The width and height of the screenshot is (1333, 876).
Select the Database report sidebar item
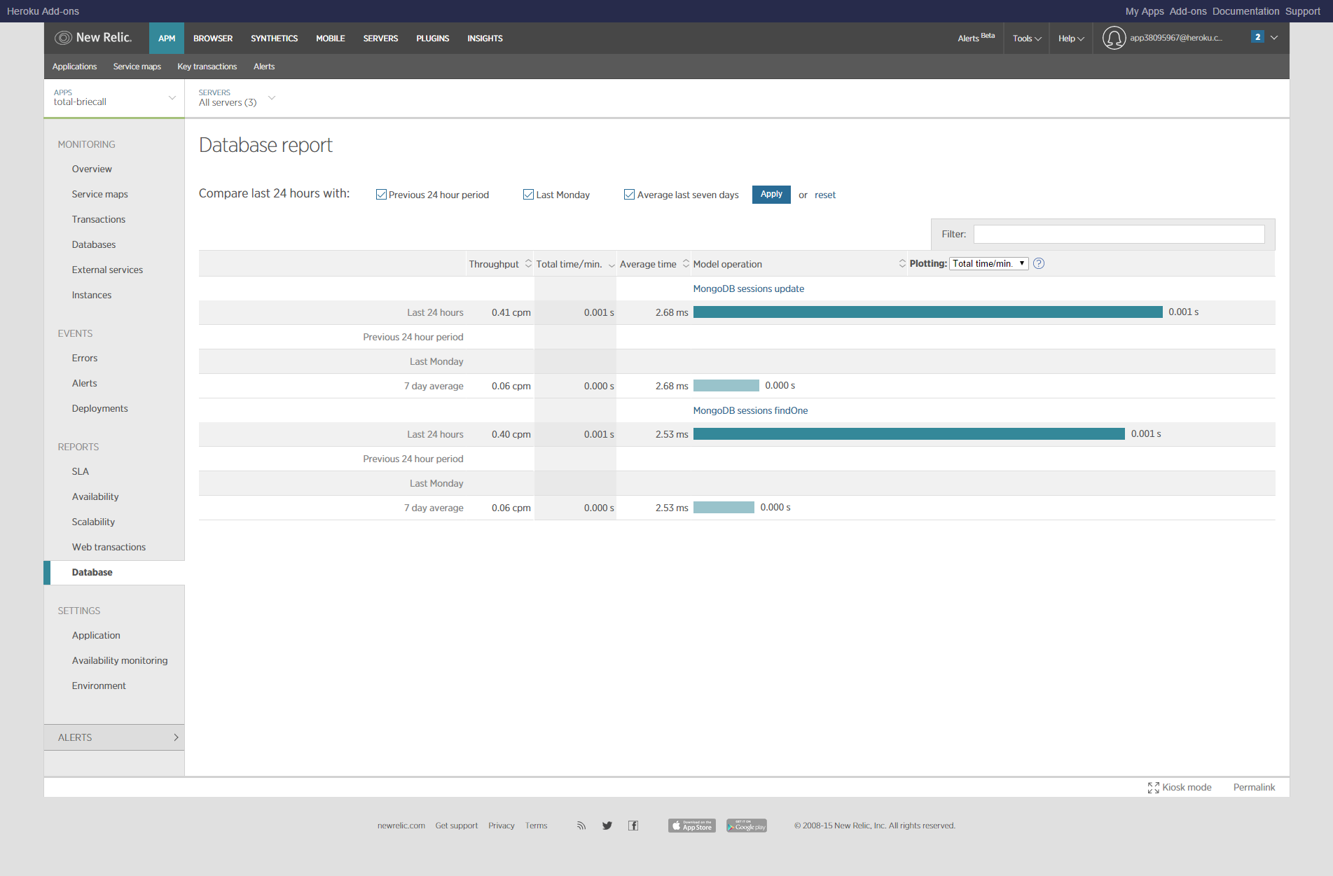(x=114, y=572)
